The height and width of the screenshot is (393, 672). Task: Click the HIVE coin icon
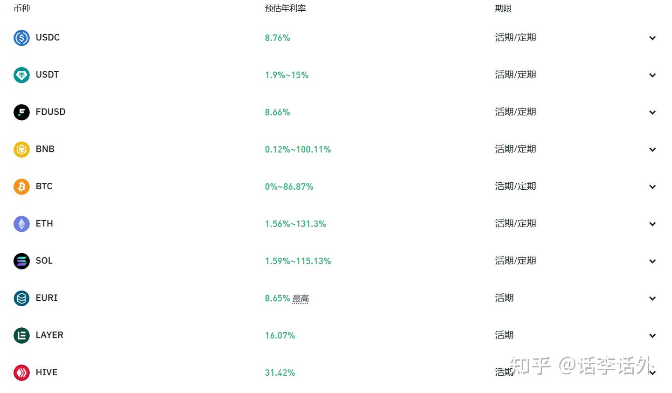(21, 372)
